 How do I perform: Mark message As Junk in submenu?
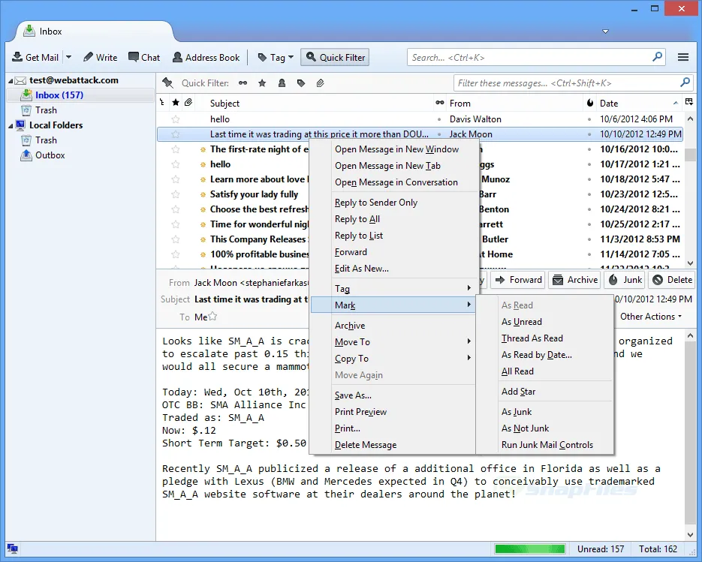pos(517,412)
